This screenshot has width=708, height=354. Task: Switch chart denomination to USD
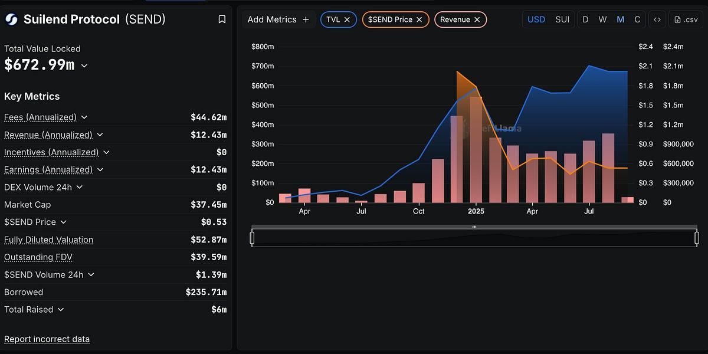coord(536,19)
